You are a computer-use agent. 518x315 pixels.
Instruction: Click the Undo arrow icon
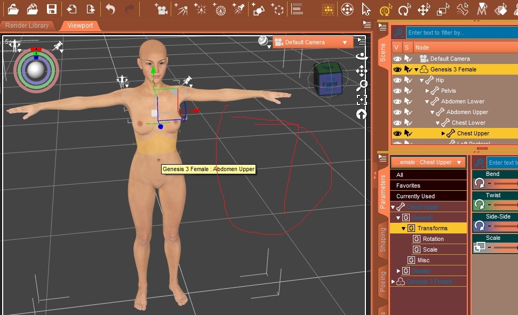pos(110,9)
